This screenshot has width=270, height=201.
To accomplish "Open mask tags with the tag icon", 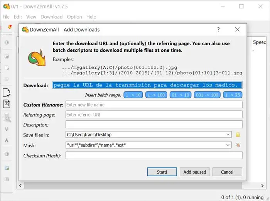I will coord(238,145).
